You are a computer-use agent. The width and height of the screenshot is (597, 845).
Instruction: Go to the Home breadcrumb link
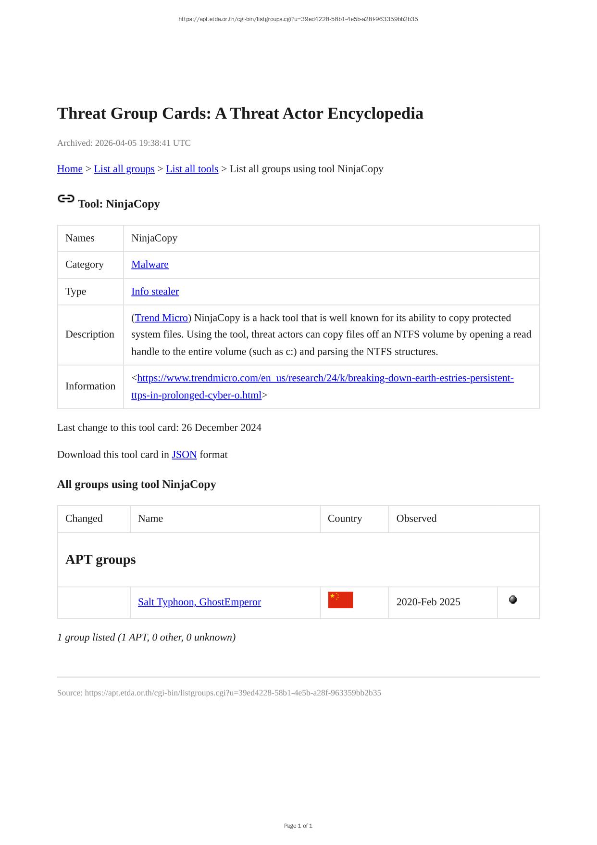70,169
